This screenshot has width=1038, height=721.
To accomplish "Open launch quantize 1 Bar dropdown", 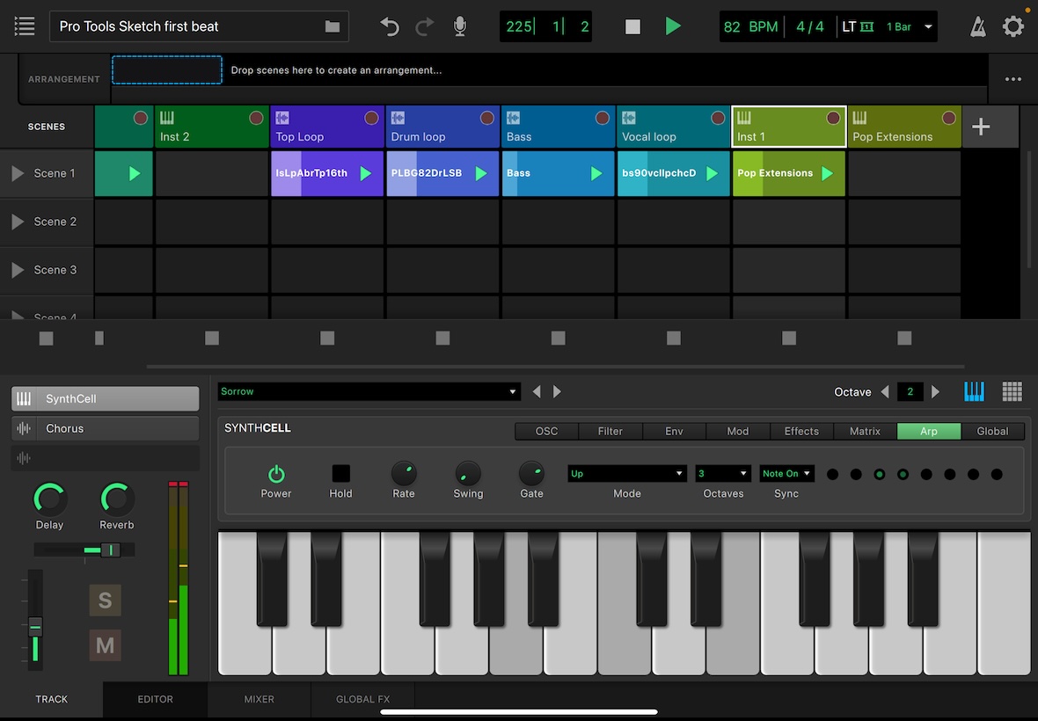I will click(x=909, y=26).
